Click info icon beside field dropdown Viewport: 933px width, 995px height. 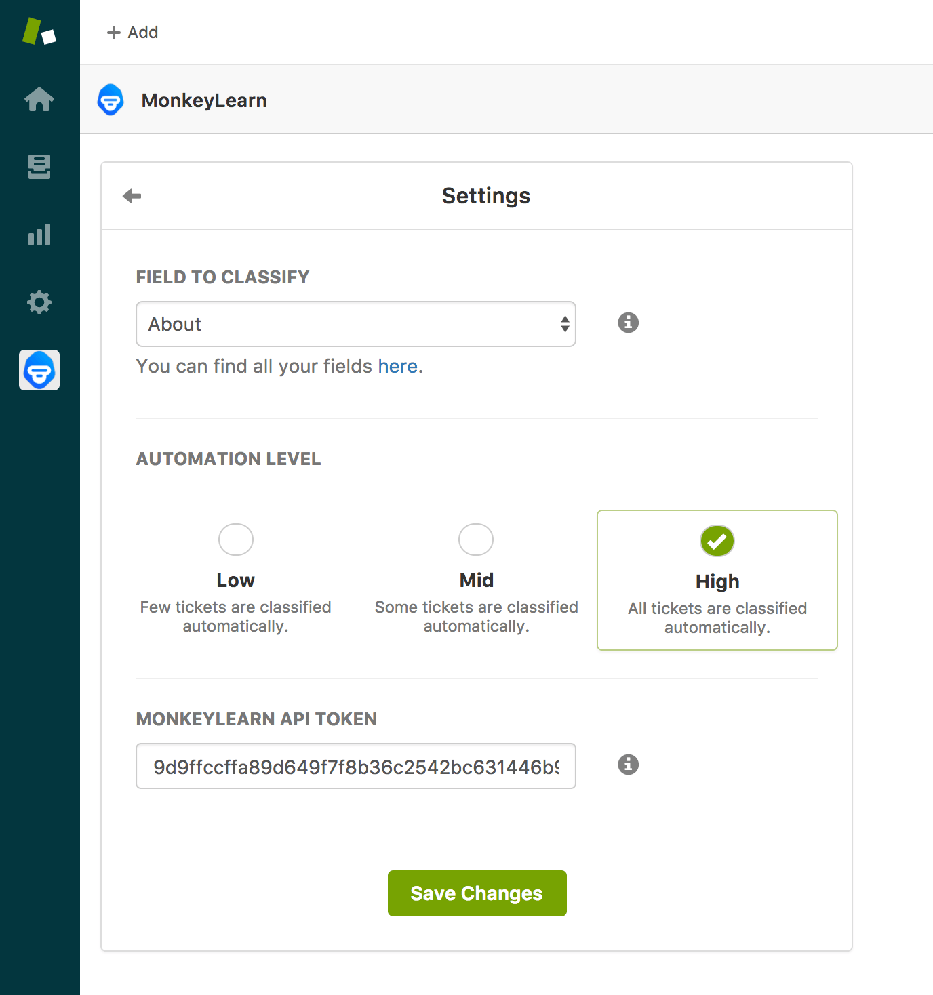[x=628, y=323]
